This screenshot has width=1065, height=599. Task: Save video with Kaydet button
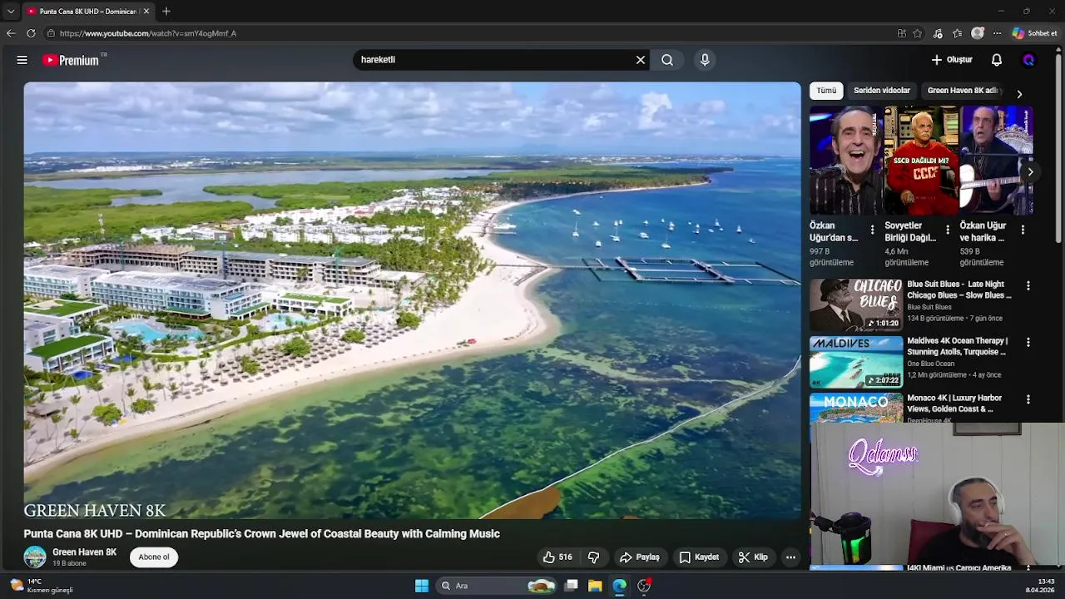pyautogui.click(x=699, y=557)
